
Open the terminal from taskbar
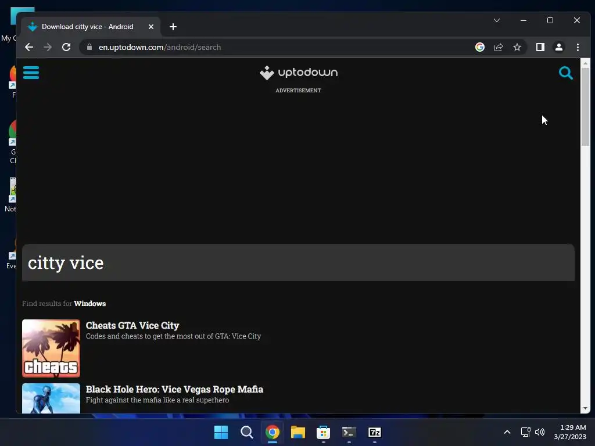click(x=349, y=432)
